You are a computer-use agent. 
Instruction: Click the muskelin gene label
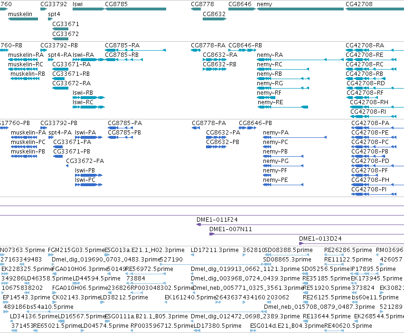coord(20,14)
